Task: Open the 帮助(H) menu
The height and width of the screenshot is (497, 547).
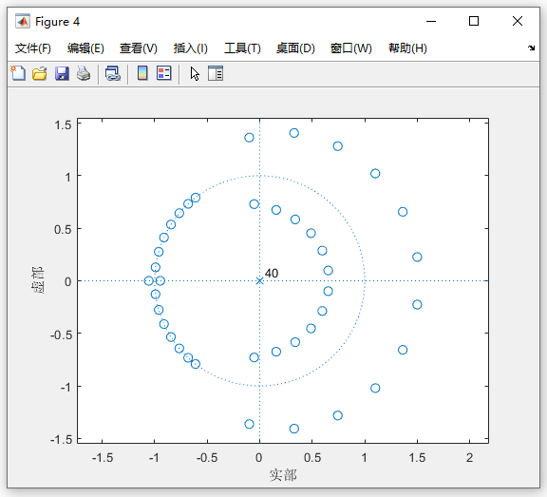Action: pyautogui.click(x=407, y=48)
